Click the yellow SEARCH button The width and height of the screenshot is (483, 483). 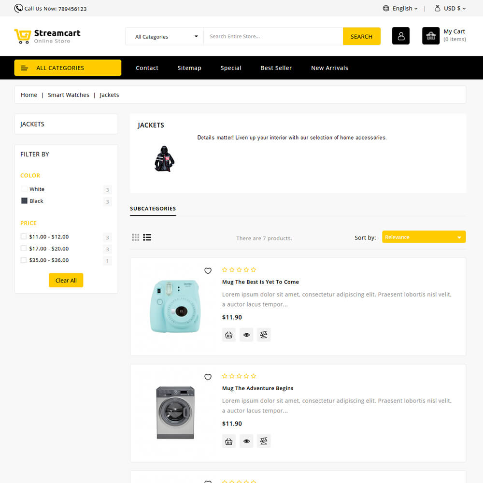(x=362, y=36)
